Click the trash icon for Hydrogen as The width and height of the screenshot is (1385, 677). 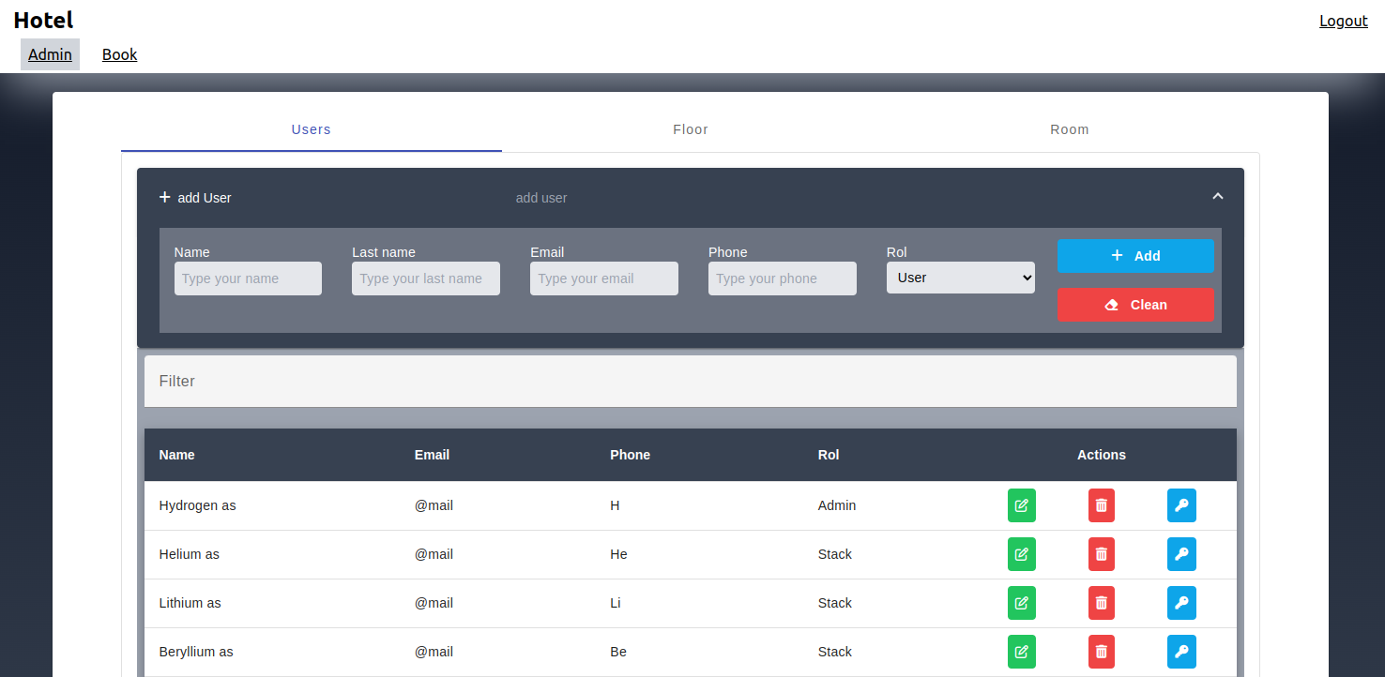coord(1101,505)
